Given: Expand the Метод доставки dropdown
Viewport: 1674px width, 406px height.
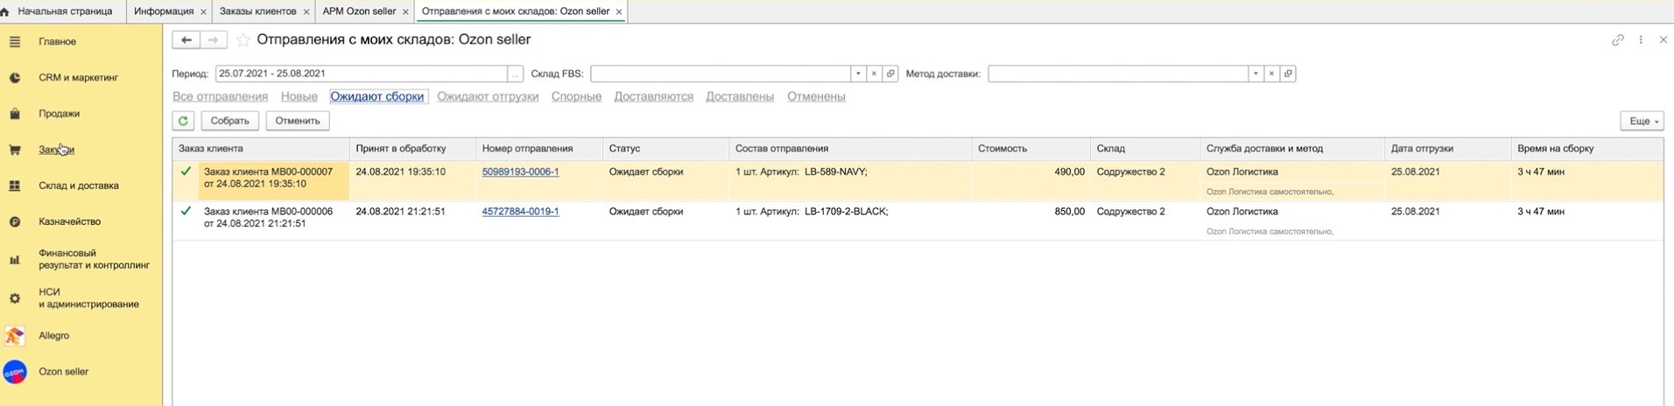Looking at the screenshot, I should coord(1255,73).
